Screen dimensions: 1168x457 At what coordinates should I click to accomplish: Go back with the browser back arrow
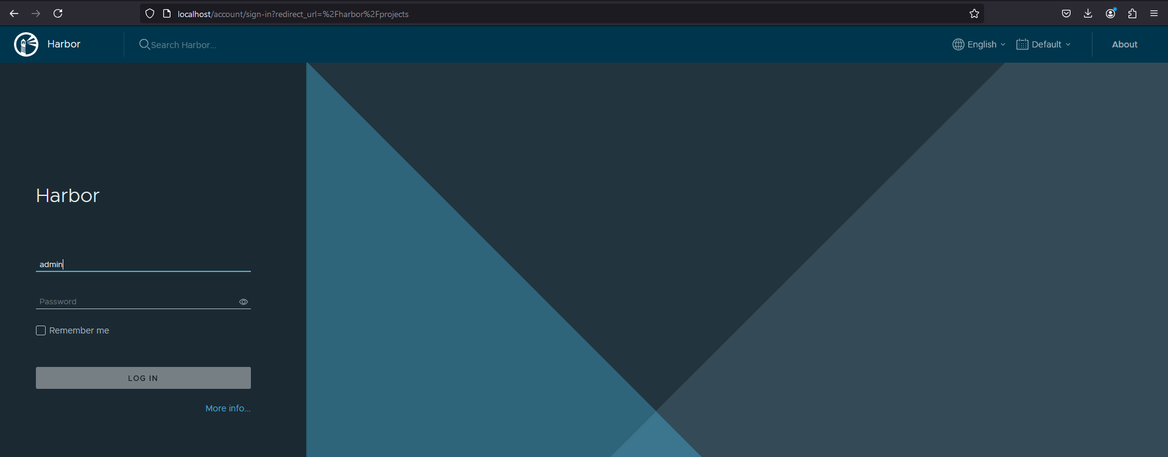pyautogui.click(x=14, y=13)
